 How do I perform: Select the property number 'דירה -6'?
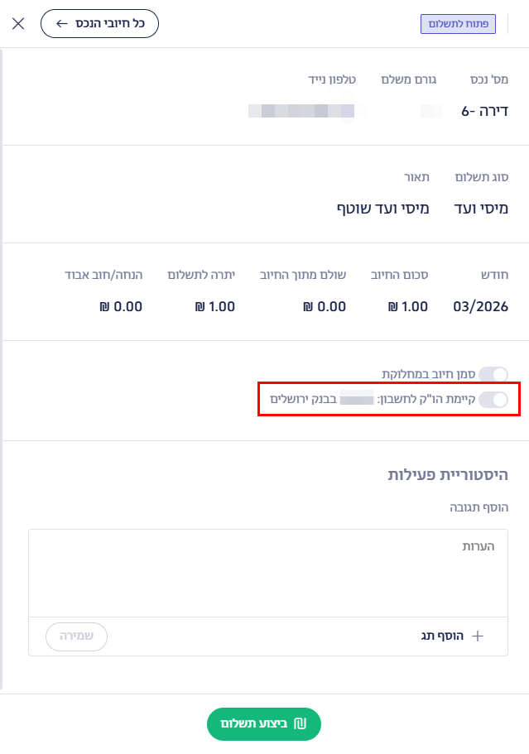click(484, 111)
